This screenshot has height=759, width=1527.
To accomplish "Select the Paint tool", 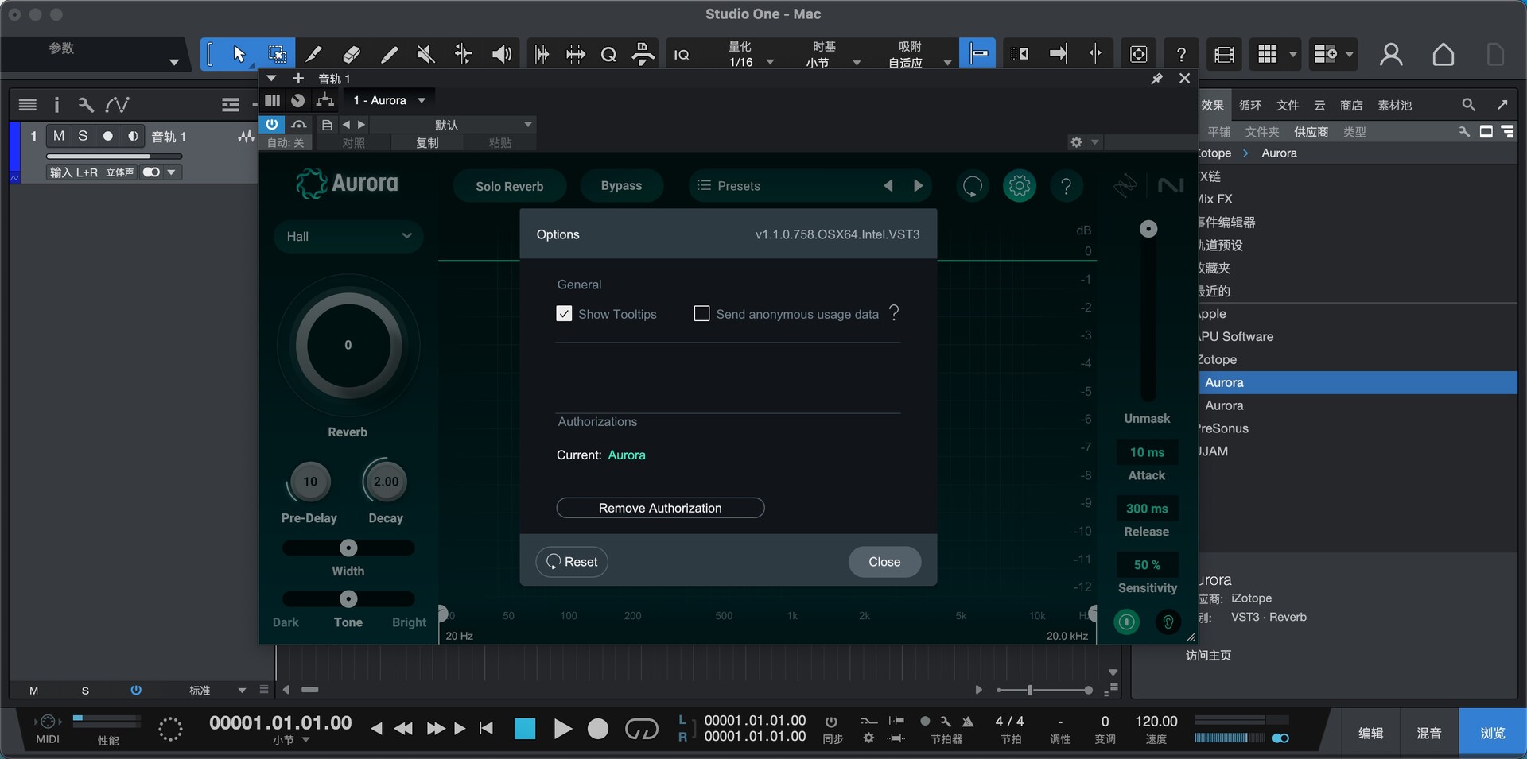I will pos(388,54).
